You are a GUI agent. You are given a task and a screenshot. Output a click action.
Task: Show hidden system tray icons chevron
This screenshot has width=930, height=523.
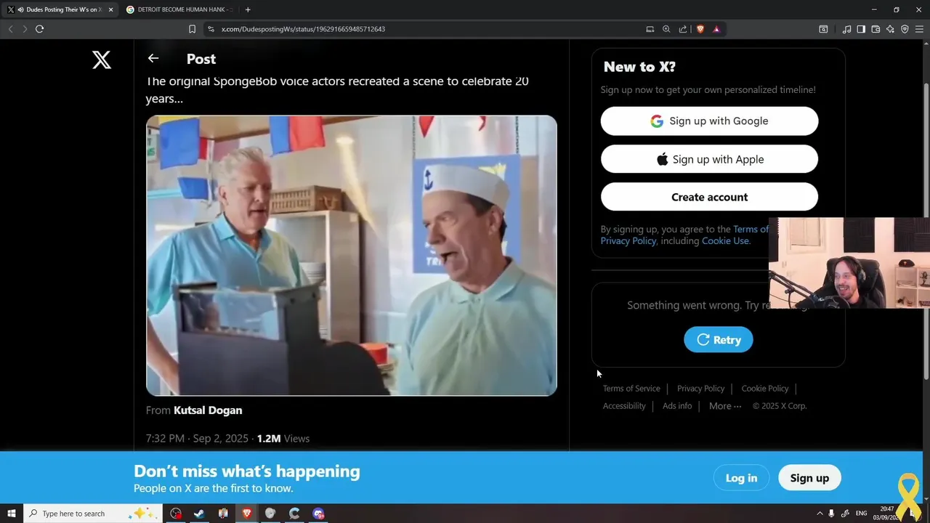tap(820, 514)
